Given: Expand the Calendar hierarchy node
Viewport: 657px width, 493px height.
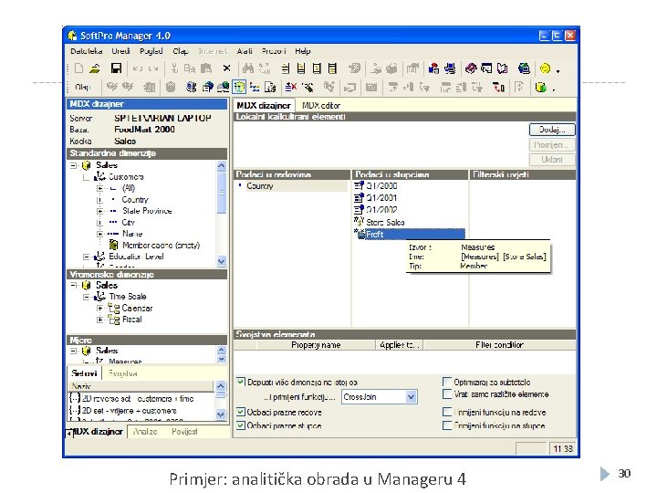Looking at the screenshot, I should pos(99,309).
